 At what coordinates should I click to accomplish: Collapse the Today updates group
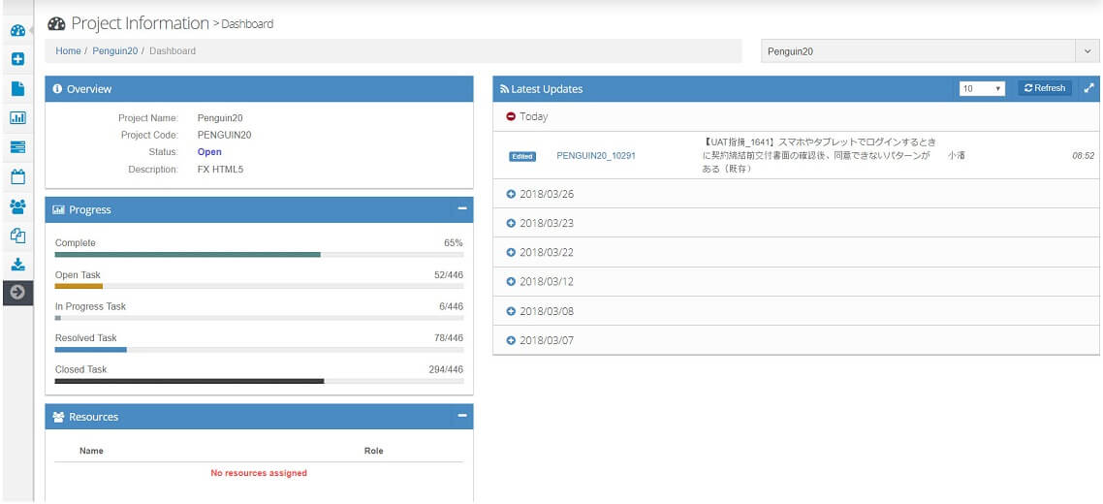tap(511, 116)
